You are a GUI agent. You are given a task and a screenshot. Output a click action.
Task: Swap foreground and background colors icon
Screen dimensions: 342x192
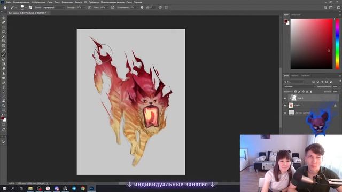click(x=5, y=115)
